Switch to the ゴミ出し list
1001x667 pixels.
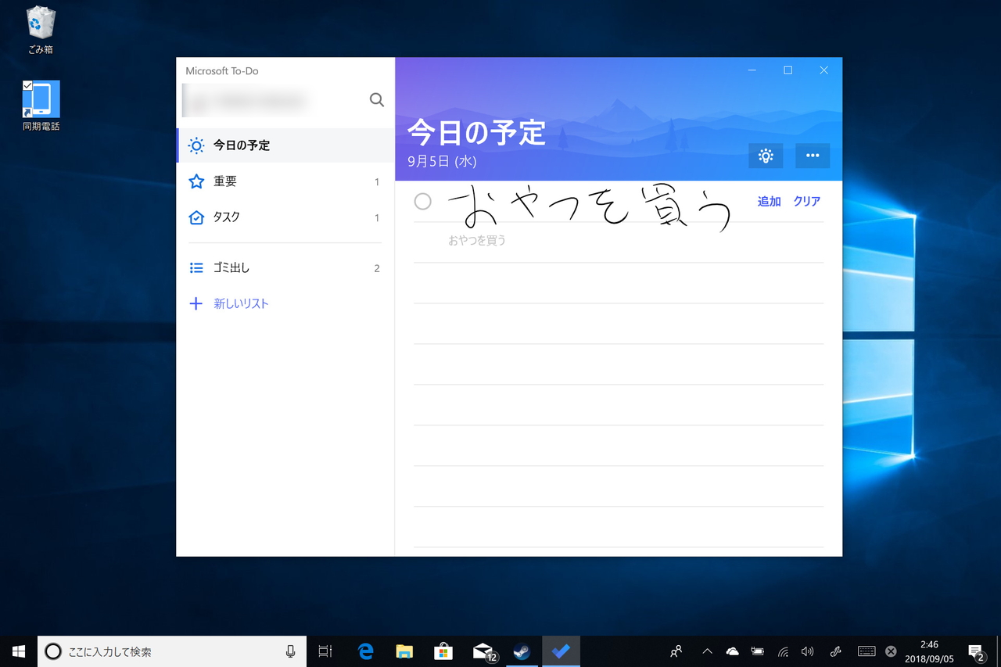pyautogui.click(x=230, y=267)
